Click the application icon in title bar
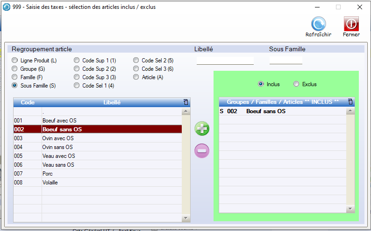The height and width of the screenshot is (231, 371). [x=7, y=7]
